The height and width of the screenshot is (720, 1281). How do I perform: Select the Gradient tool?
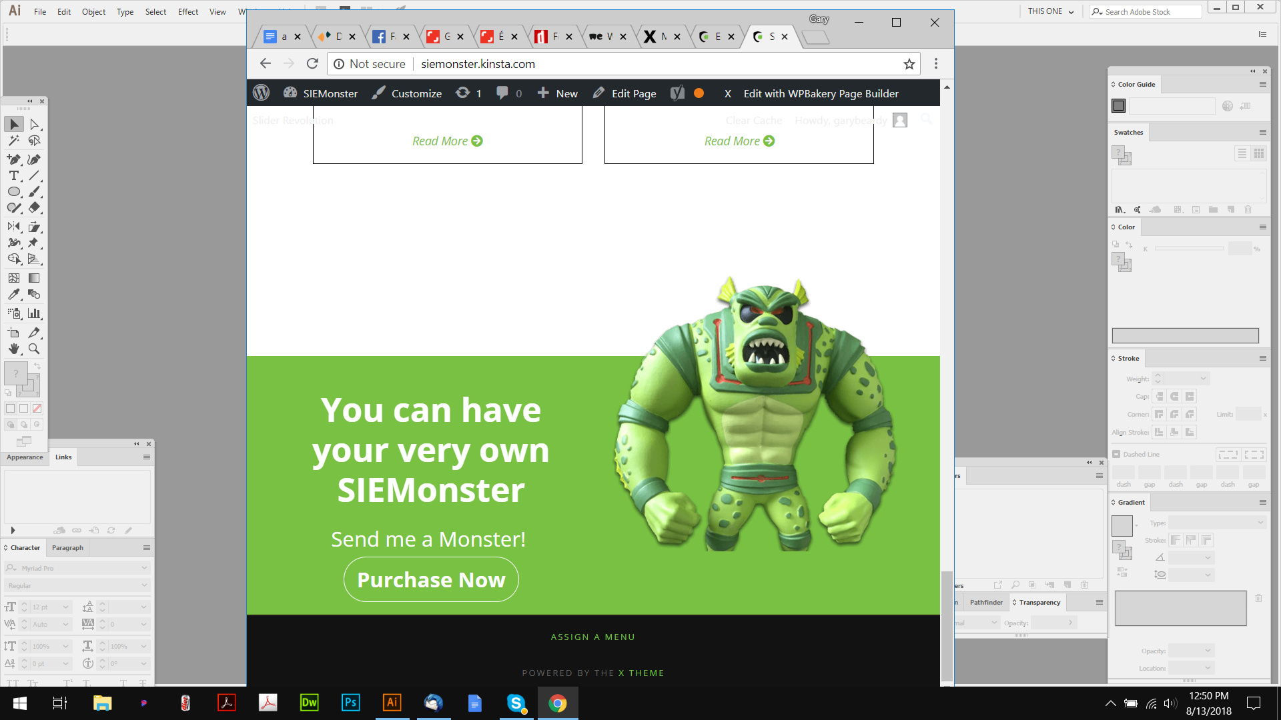(x=35, y=278)
